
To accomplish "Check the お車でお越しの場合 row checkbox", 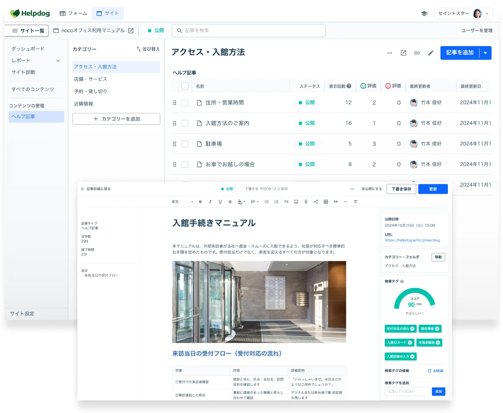I will click(x=185, y=164).
